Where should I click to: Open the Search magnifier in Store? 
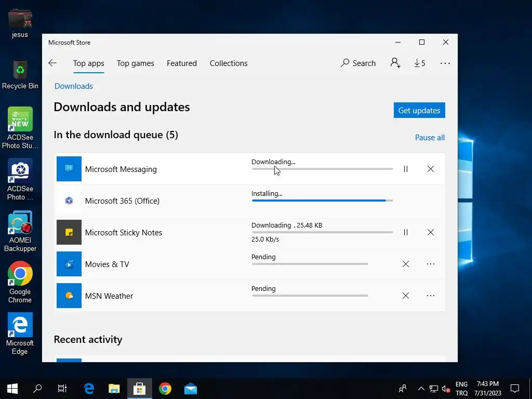tap(358, 63)
